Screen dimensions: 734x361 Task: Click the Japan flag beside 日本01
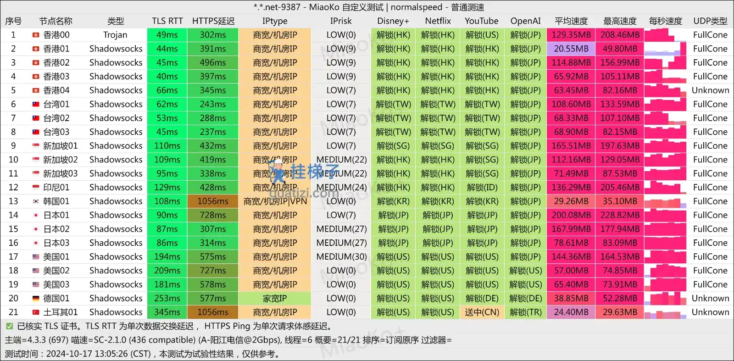coord(36,215)
